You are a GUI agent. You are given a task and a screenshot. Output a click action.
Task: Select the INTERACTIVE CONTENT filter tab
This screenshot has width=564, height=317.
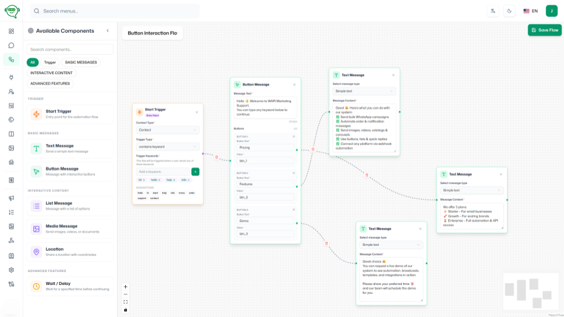click(x=52, y=73)
